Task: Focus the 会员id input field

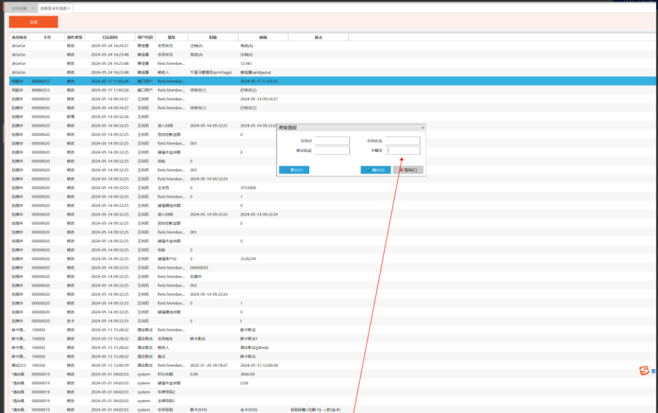Action: coord(332,140)
